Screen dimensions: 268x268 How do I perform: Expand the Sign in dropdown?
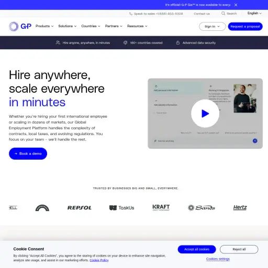[213, 27]
